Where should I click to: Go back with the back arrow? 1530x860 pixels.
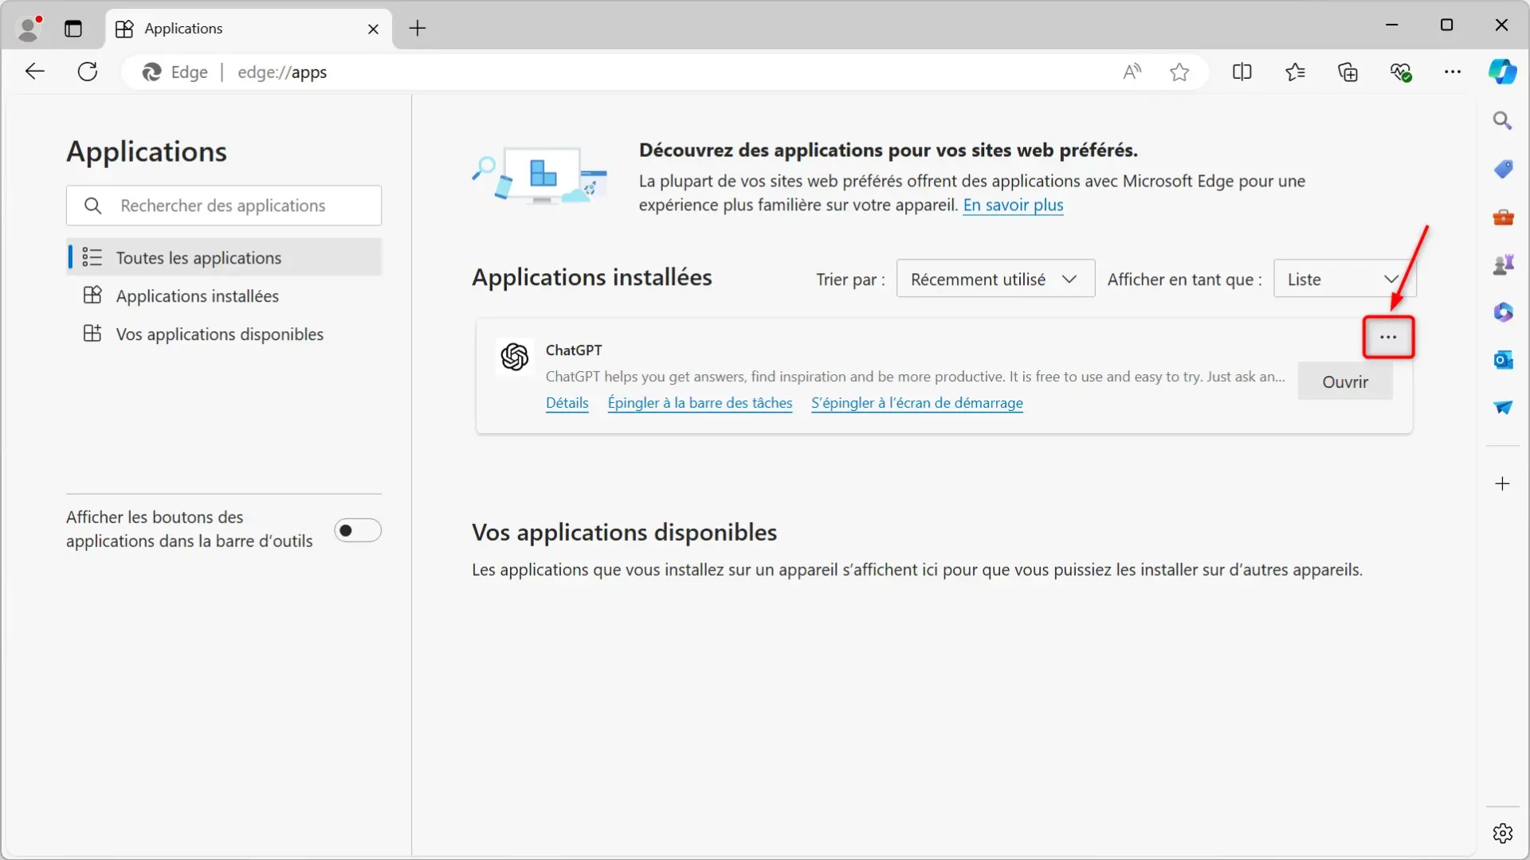(x=35, y=72)
